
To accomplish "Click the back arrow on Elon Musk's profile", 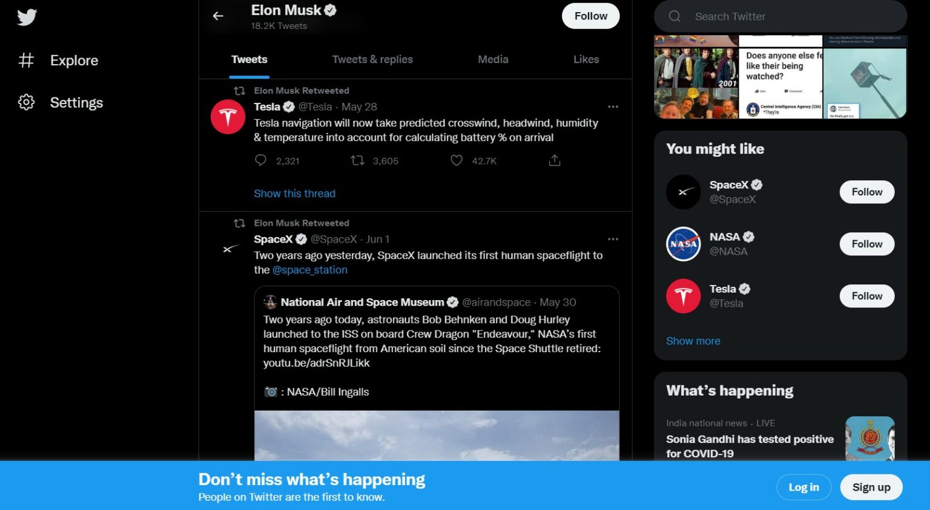I will [218, 16].
